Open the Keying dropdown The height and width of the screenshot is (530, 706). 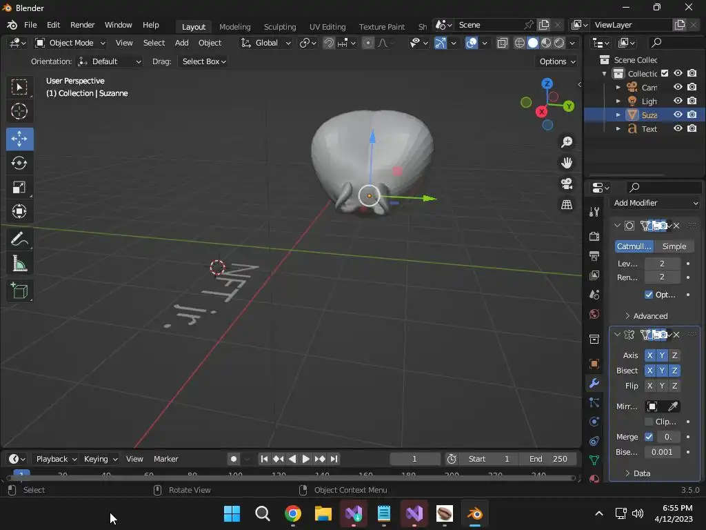(101, 459)
